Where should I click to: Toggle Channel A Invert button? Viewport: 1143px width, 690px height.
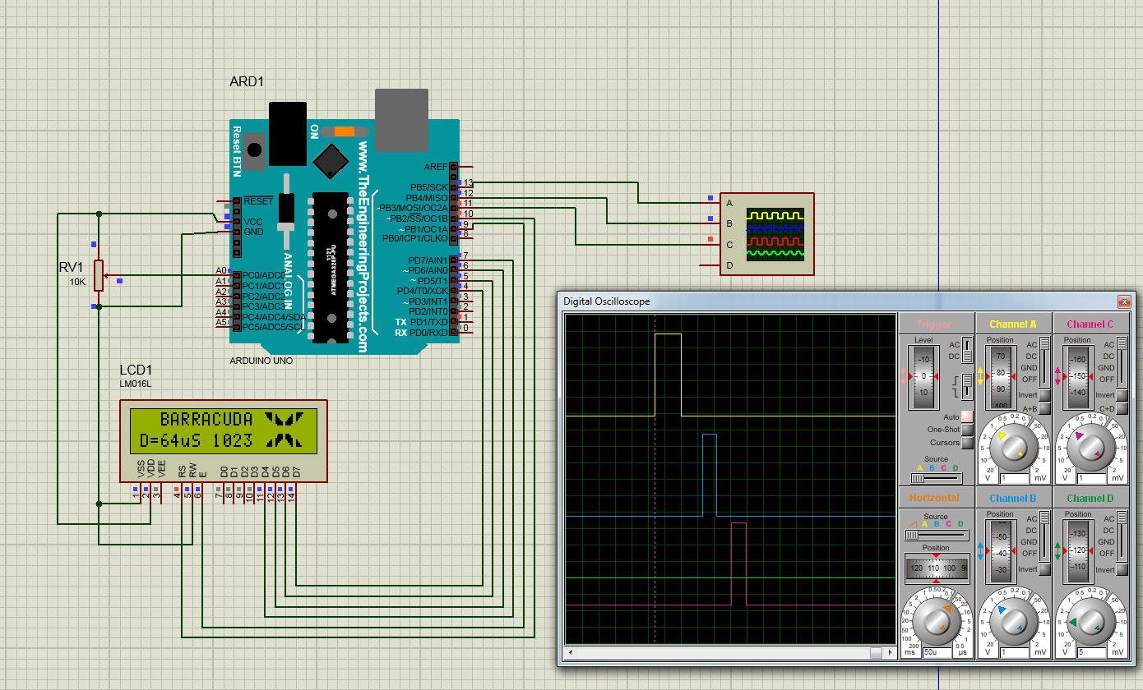tap(1044, 395)
